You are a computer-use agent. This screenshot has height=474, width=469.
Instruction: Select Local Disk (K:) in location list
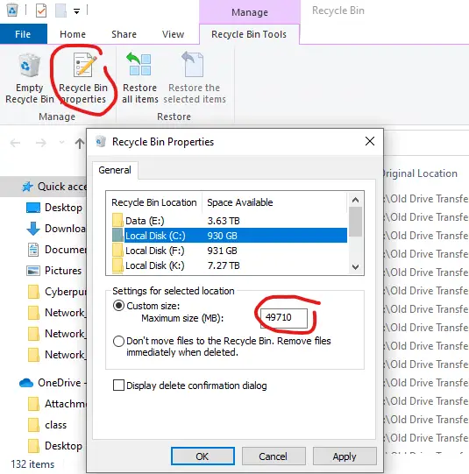229,265
